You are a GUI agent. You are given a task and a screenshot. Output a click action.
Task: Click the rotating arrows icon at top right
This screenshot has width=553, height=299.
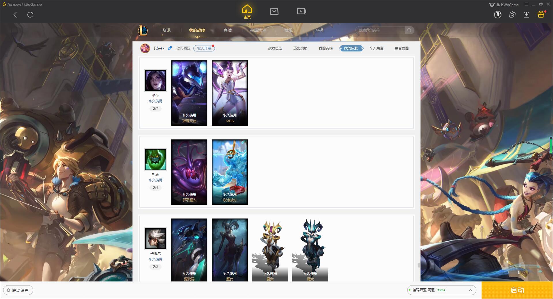coord(512,14)
